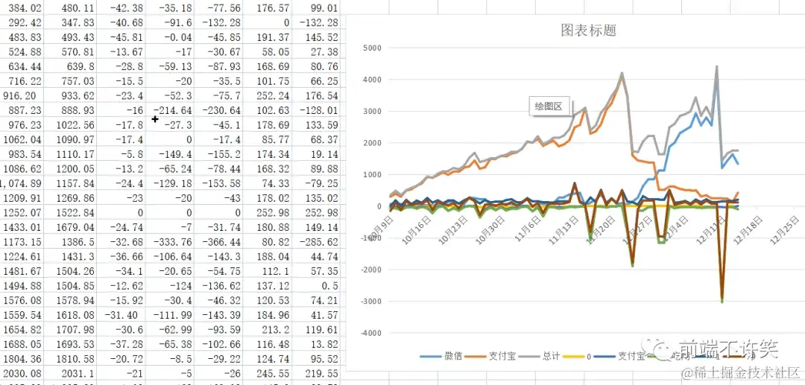Select the cell containing 137.12
This screenshot has height=385, width=805.
(x=269, y=286)
